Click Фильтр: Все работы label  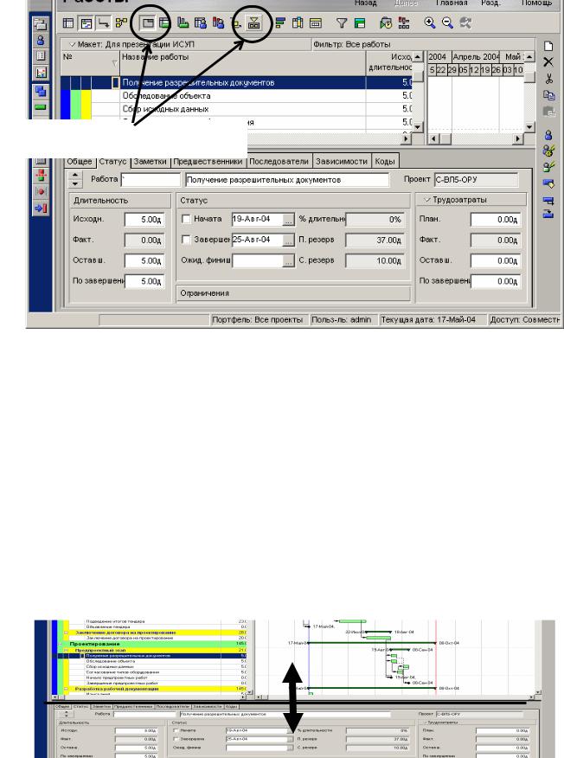352,44
